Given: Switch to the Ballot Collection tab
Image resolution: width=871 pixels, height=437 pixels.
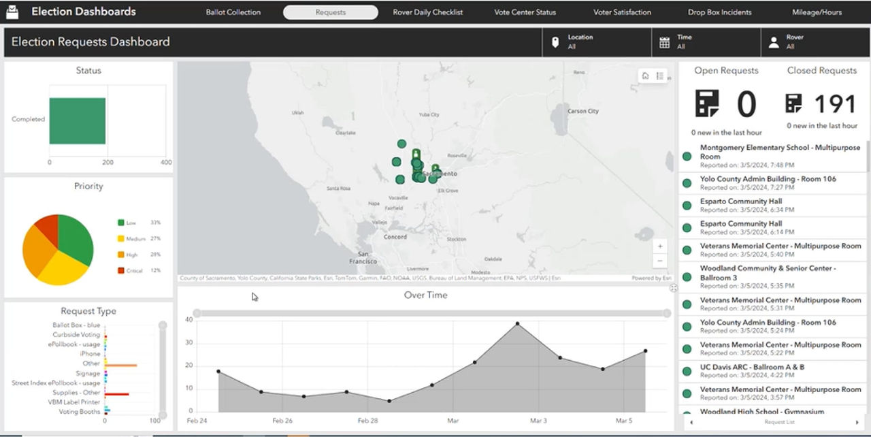Looking at the screenshot, I should (233, 12).
